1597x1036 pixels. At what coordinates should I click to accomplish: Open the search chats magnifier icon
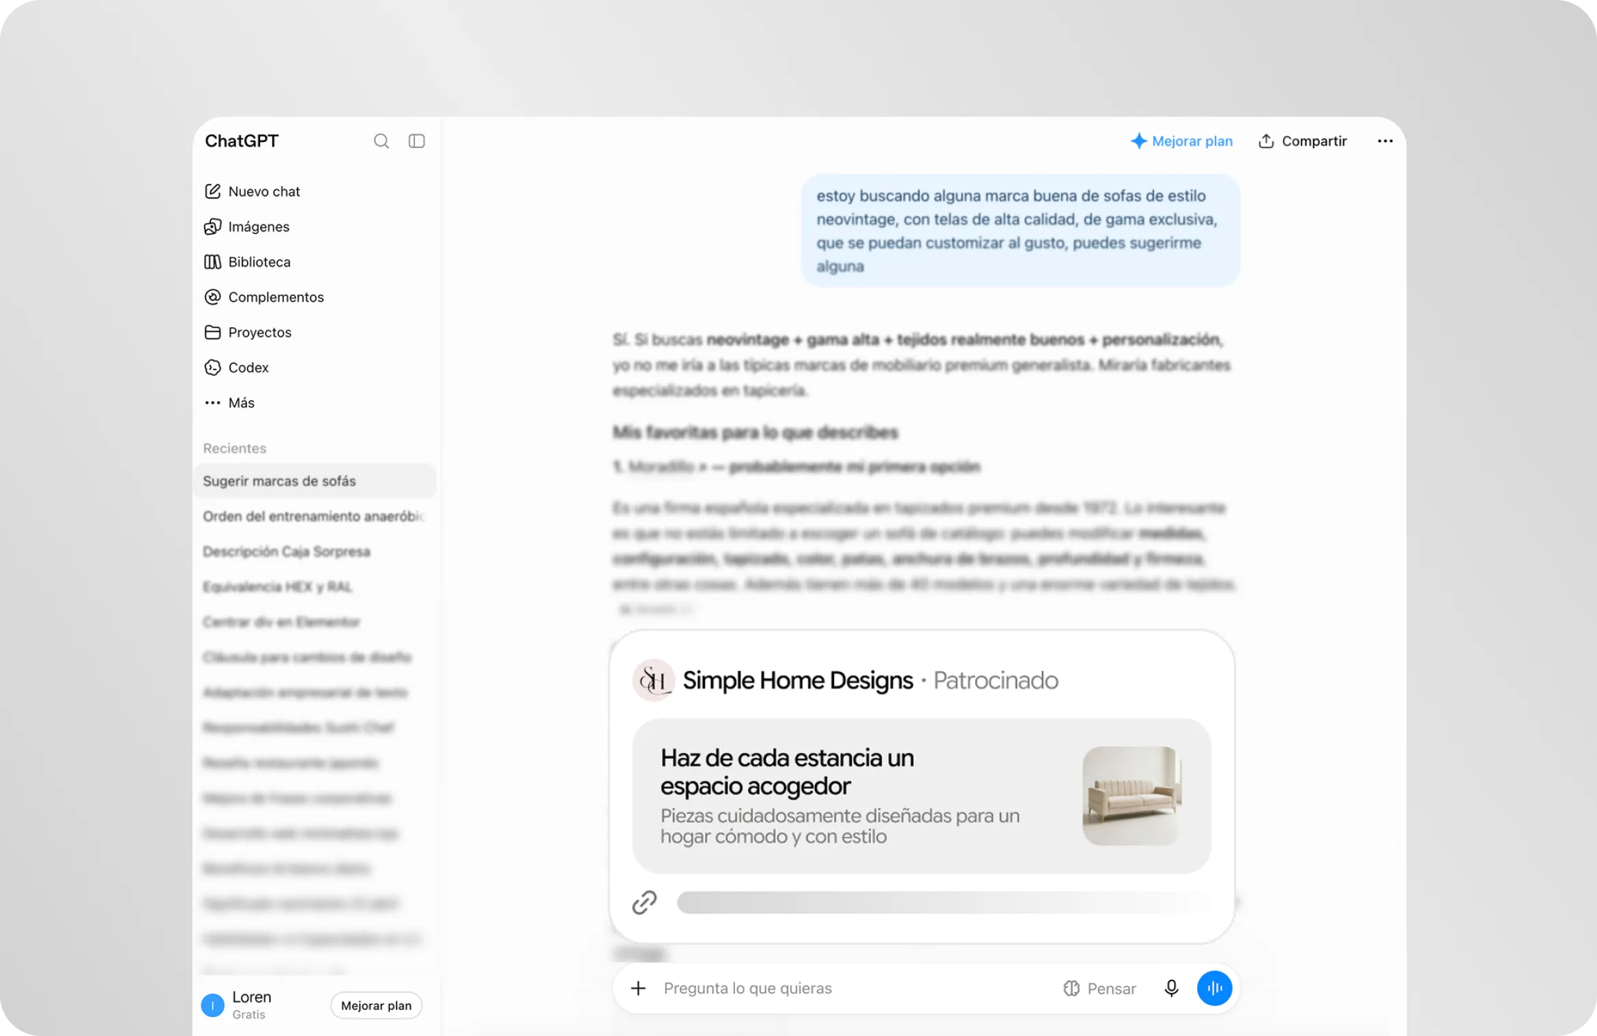coord(381,141)
